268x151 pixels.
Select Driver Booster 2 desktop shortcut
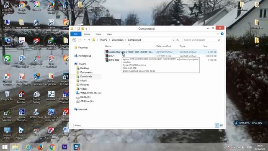point(22,97)
